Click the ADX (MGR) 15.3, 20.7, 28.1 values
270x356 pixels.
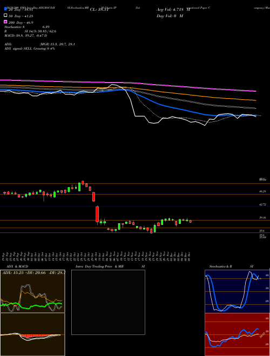click(x=57, y=44)
